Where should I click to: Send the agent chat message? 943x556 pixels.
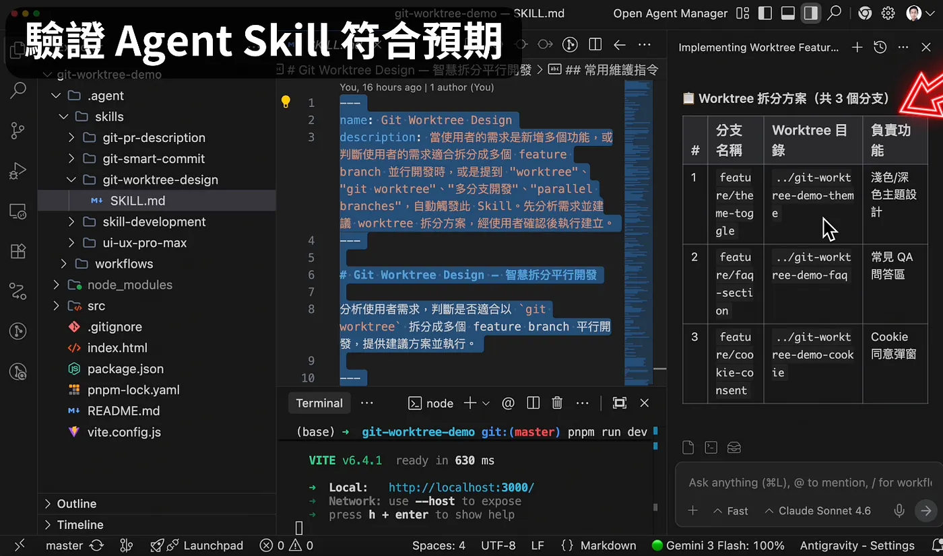click(926, 511)
